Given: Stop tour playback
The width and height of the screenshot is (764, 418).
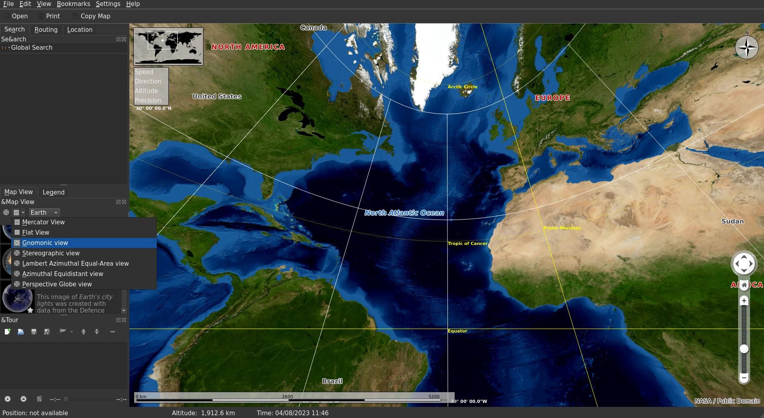Looking at the screenshot, I should [x=23, y=399].
